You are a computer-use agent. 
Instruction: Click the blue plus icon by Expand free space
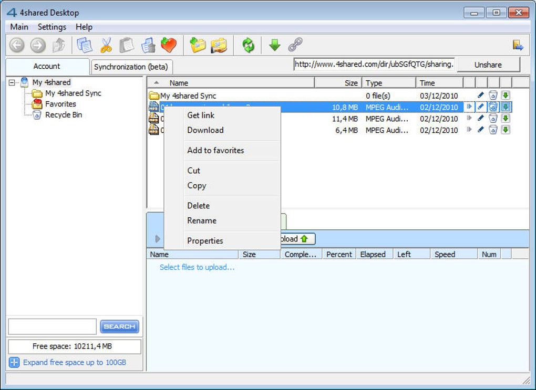click(14, 362)
